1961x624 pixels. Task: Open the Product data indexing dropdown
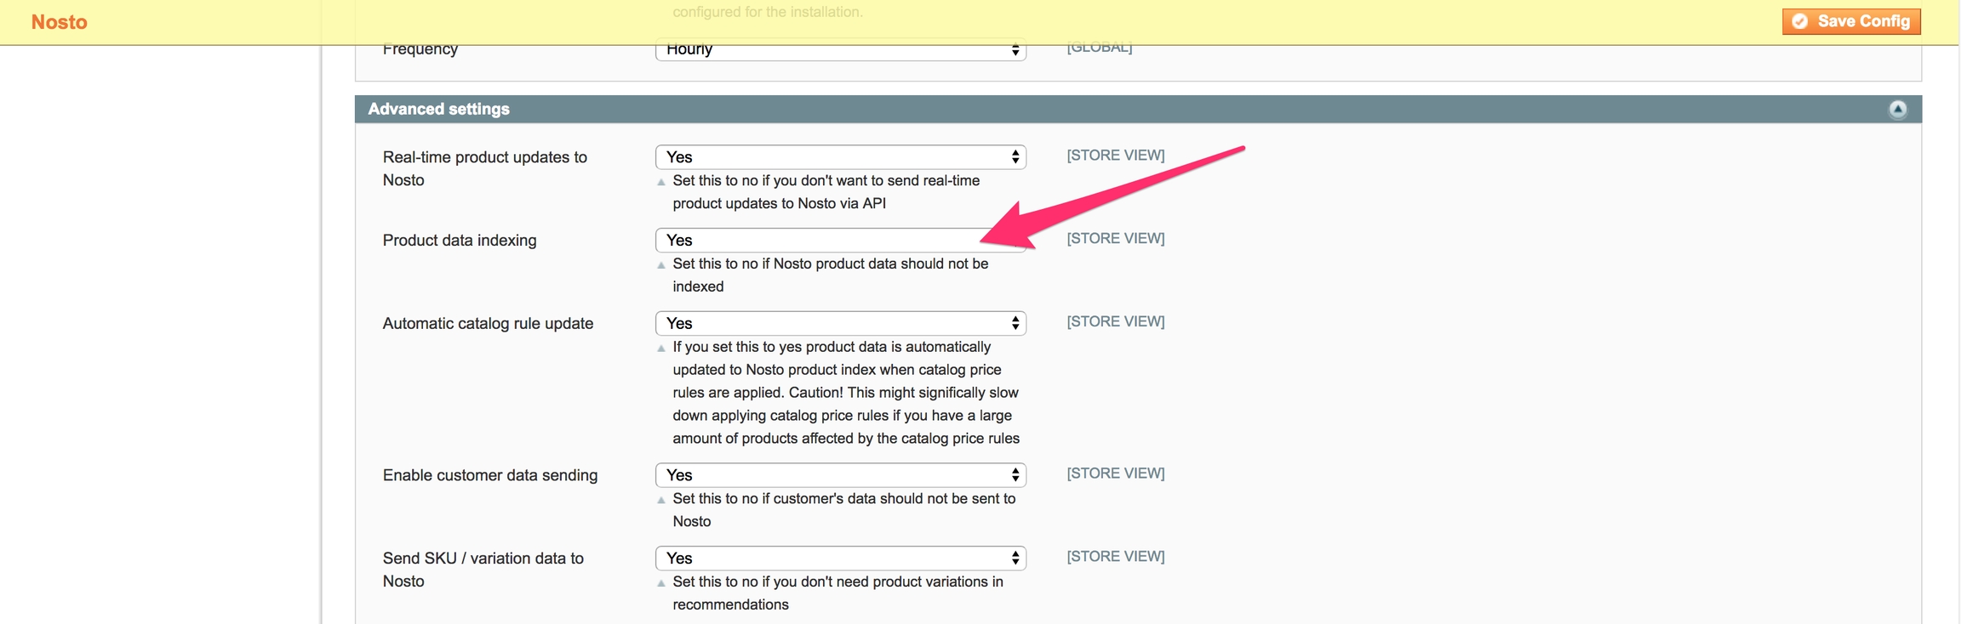[817, 241]
